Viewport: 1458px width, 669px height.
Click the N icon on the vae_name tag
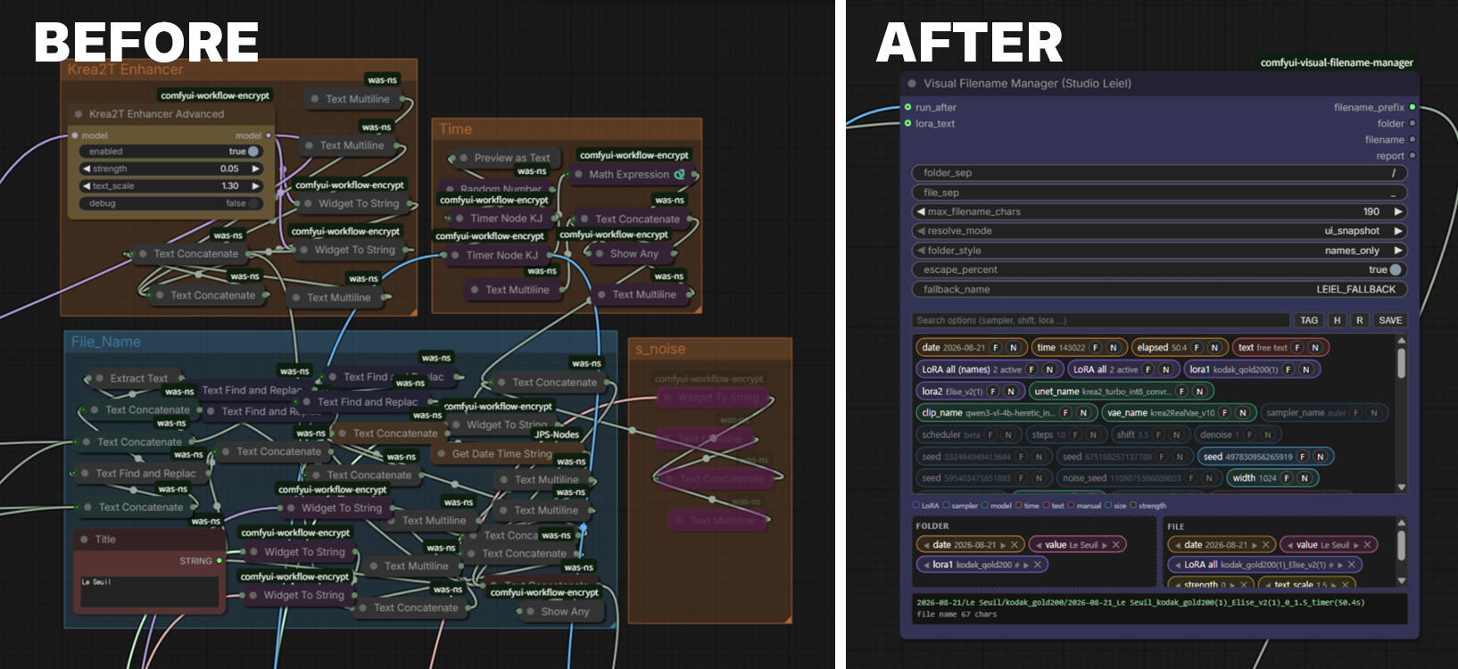coord(1242,413)
